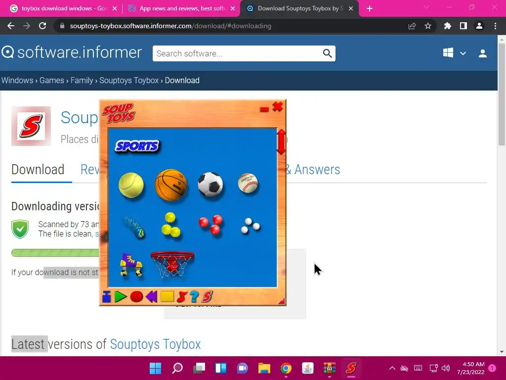Screen dimensions: 506x380
Task: Open the Windows breadcrumb link
Action: coord(17,80)
